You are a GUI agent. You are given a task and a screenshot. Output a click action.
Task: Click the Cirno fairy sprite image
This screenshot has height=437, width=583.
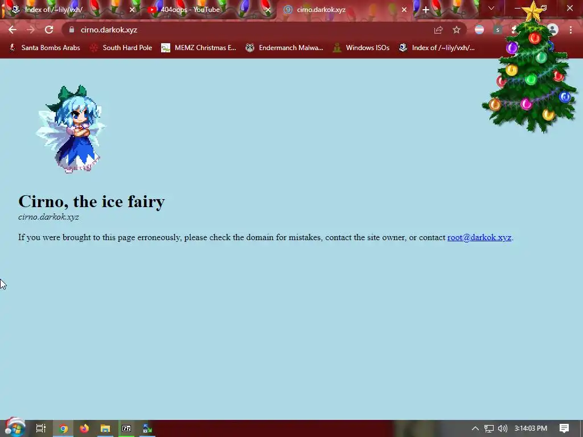71,129
